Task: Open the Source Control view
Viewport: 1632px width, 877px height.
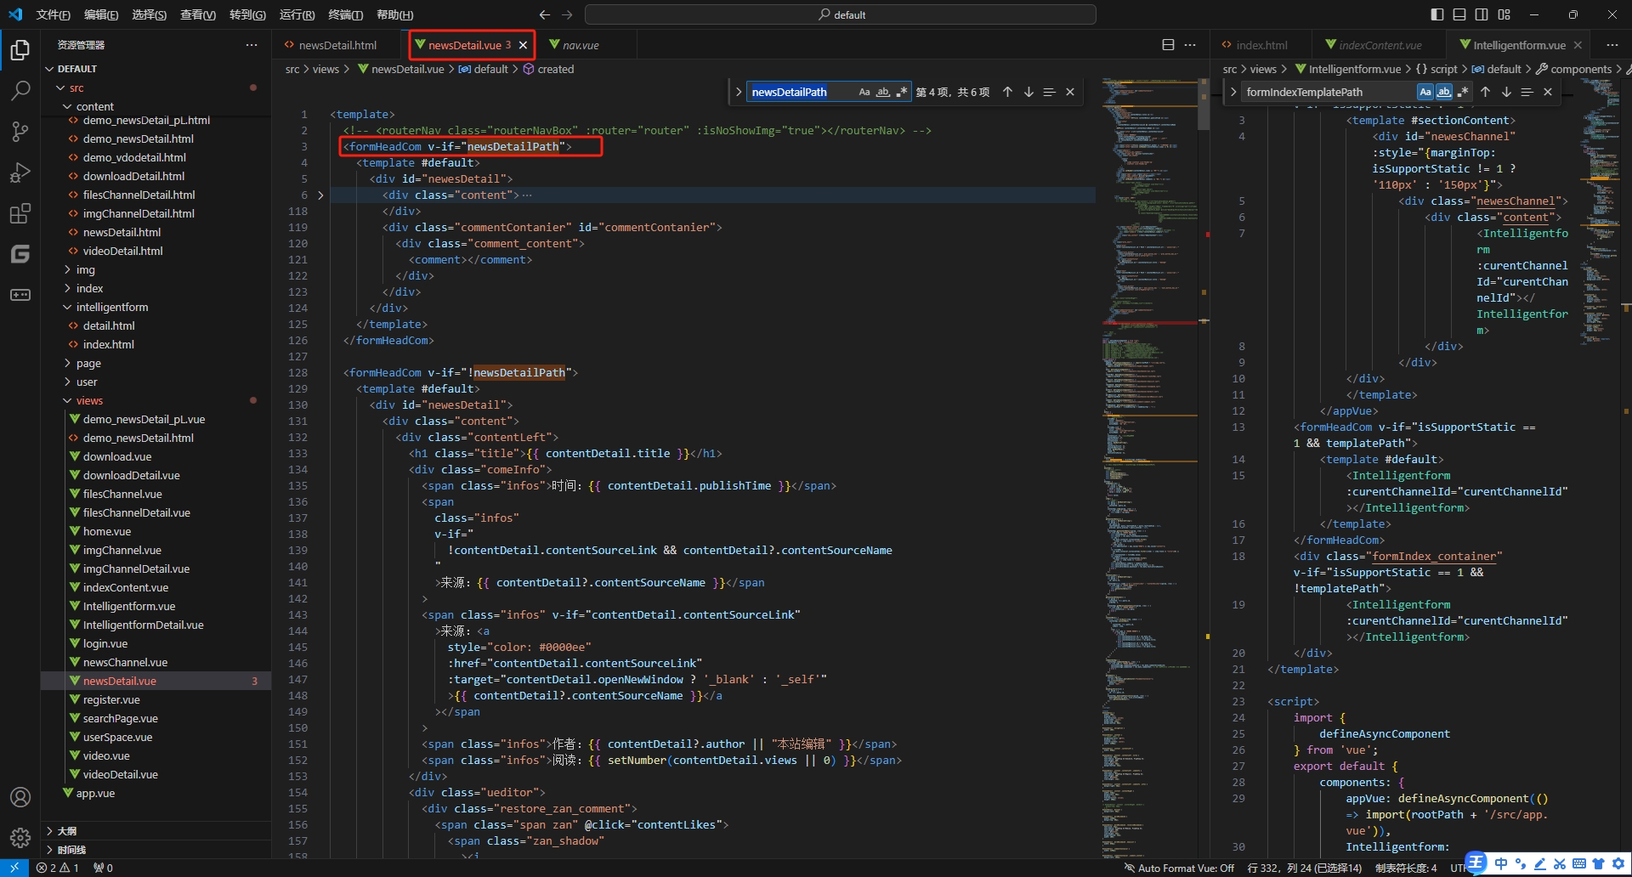Action: coord(20,131)
